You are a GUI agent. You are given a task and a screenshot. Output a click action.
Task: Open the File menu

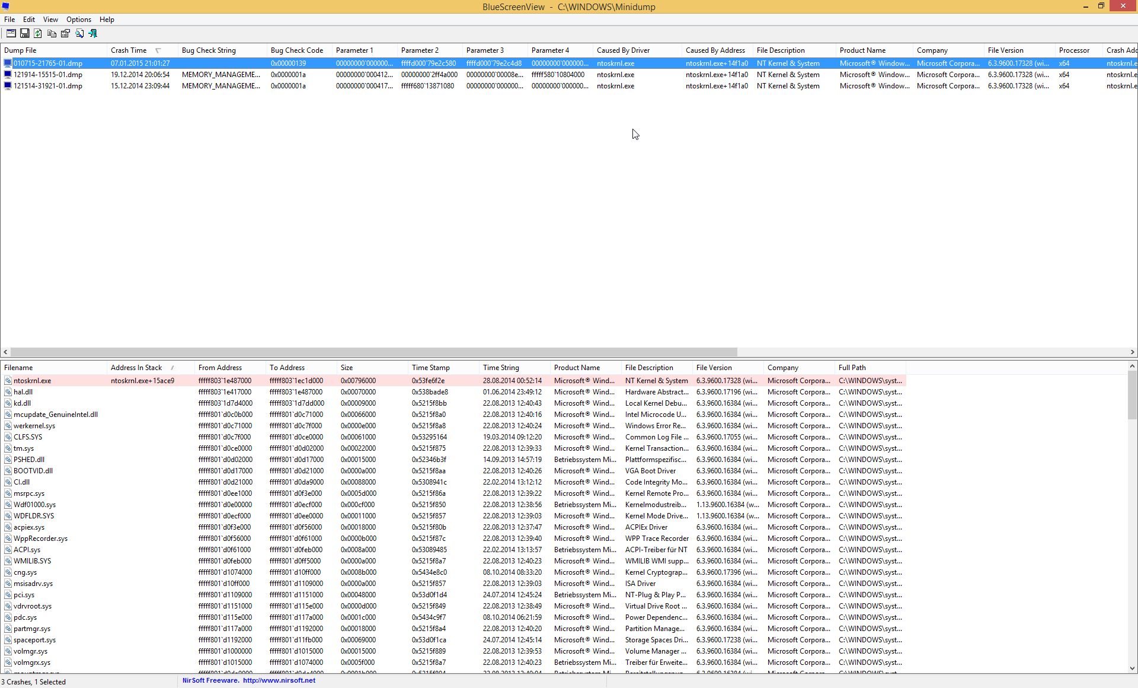coord(9,20)
